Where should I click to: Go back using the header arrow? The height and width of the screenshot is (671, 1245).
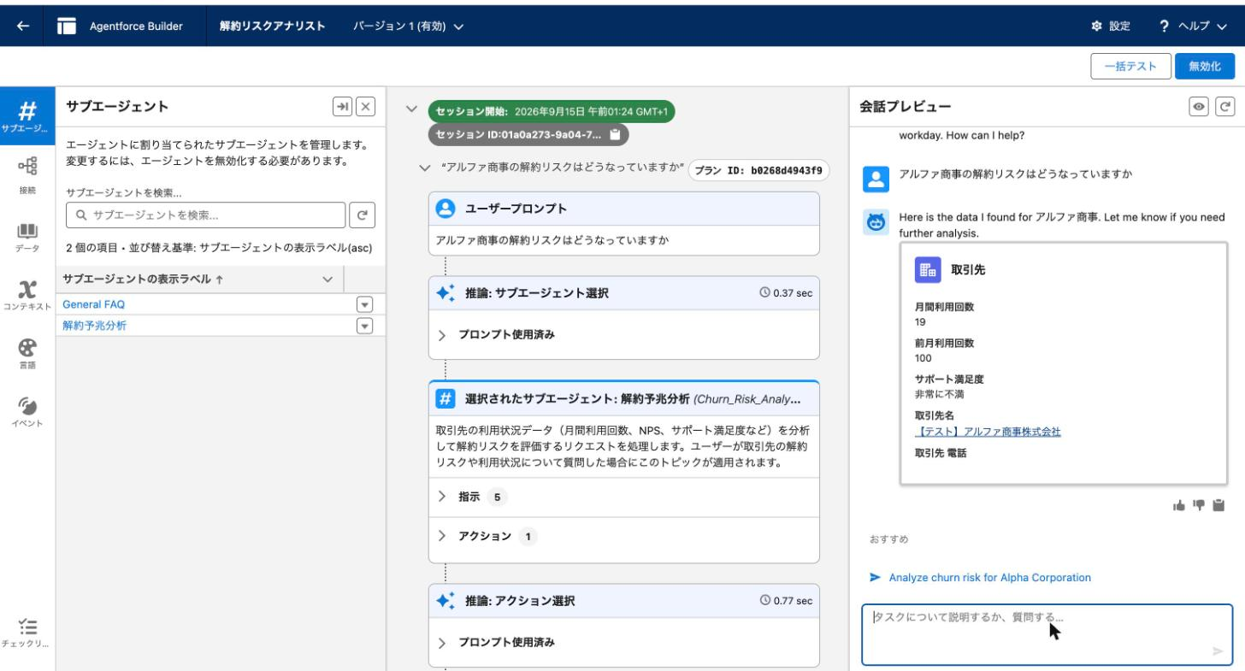[x=23, y=26]
